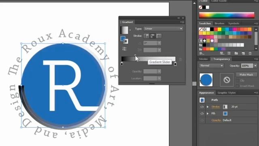The height and width of the screenshot is (146, 259).
Task: Select the Registration swatch in Swatches
Action: 204,30
